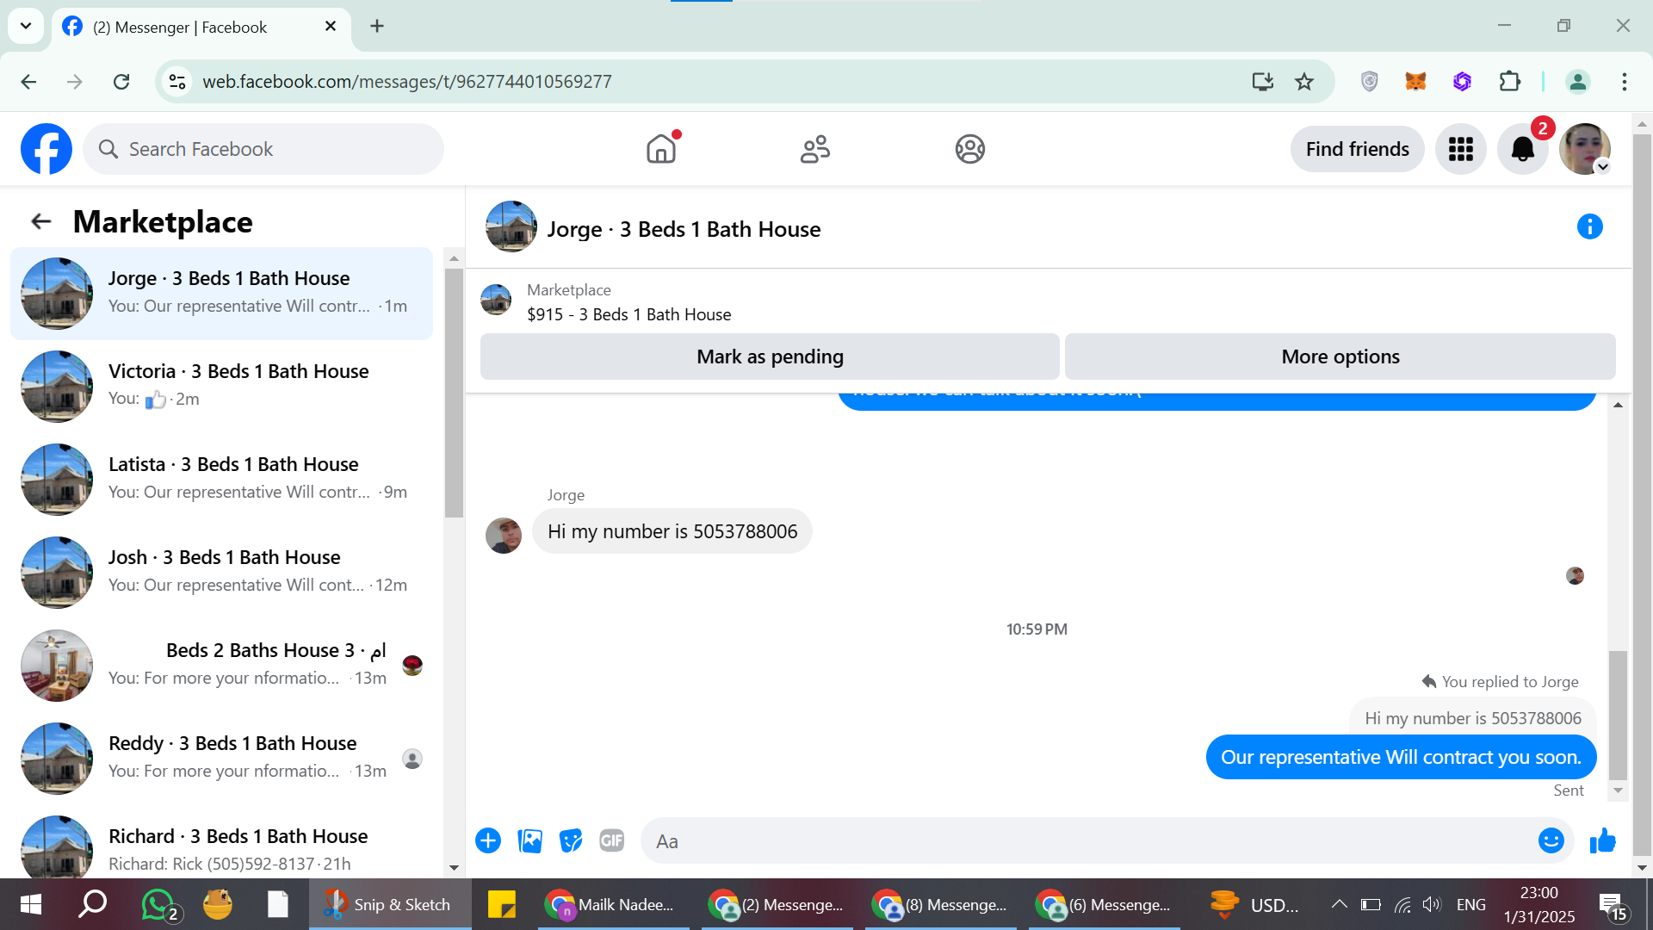Switch to the Mailk Nadee Chrome window
This screenshot has height=930, width=1653.
[x=613, y=904]
